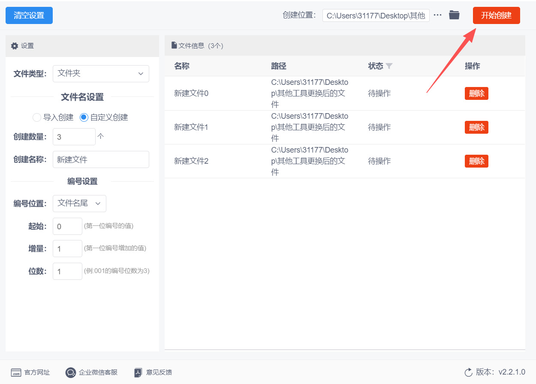
Task: Click the 新建文件0 name cell
Action: click(x=191, y=93)
